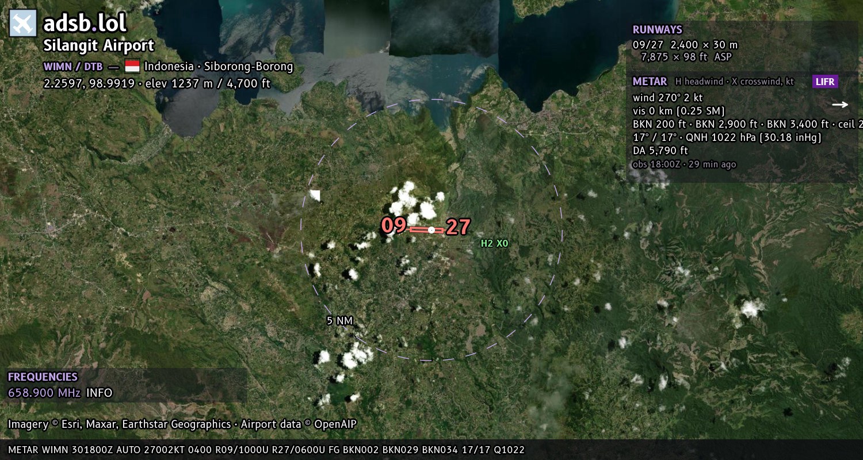Click the Siborong-Borong location text
The image size is (863, 460).
[x=249, y=67]
